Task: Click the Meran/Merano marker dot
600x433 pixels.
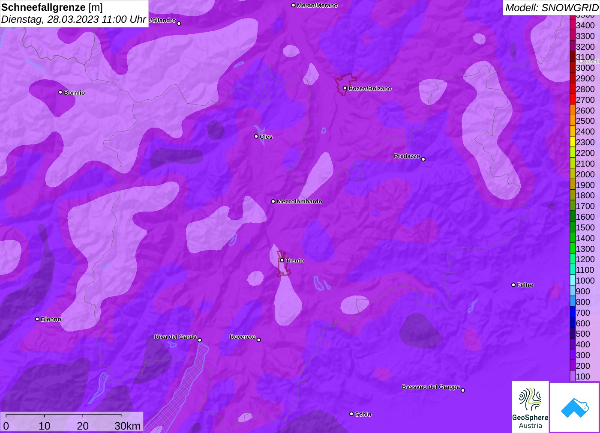Action: click(x=294, y=6)
